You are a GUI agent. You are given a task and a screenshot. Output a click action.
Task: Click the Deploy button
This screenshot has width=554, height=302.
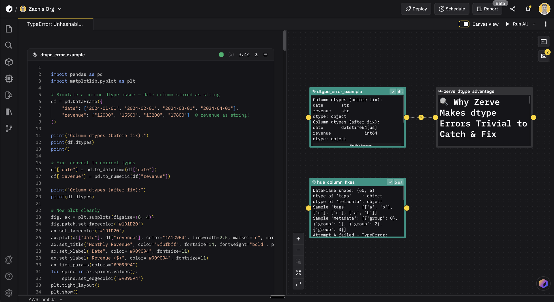[416, 9]
